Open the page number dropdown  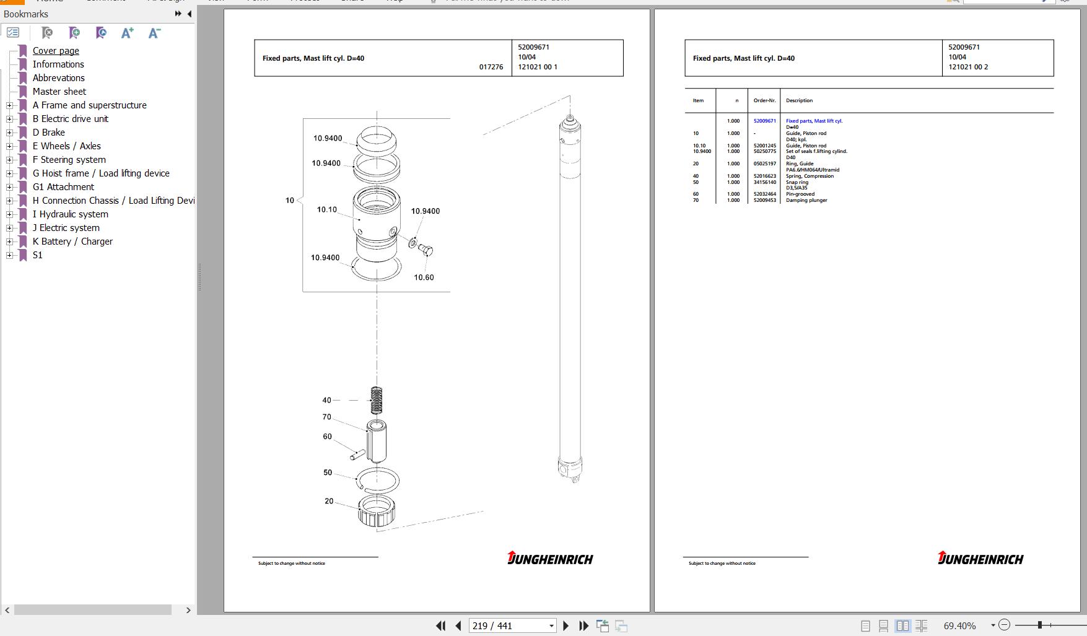point(551,626)
